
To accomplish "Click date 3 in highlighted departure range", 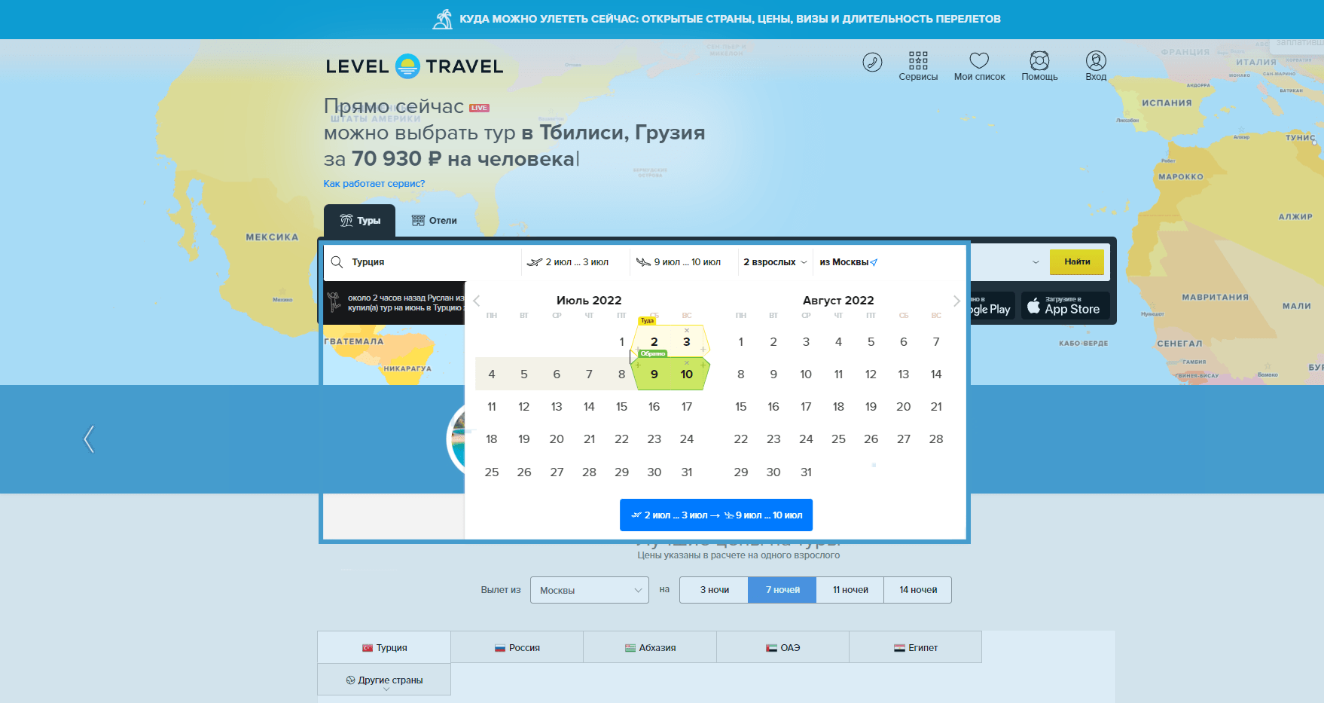I will [x=687, y=342].
